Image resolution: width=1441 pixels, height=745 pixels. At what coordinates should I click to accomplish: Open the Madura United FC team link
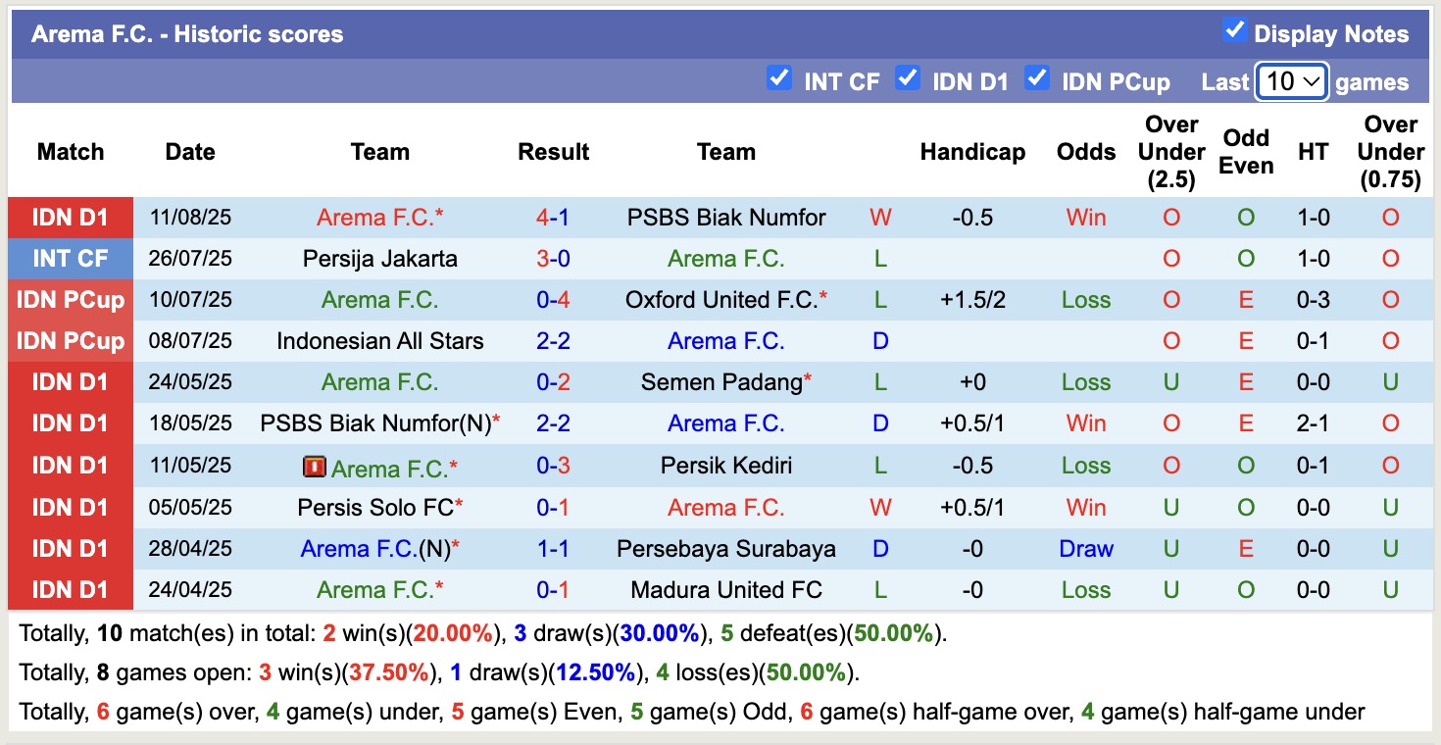click(726, 590)
